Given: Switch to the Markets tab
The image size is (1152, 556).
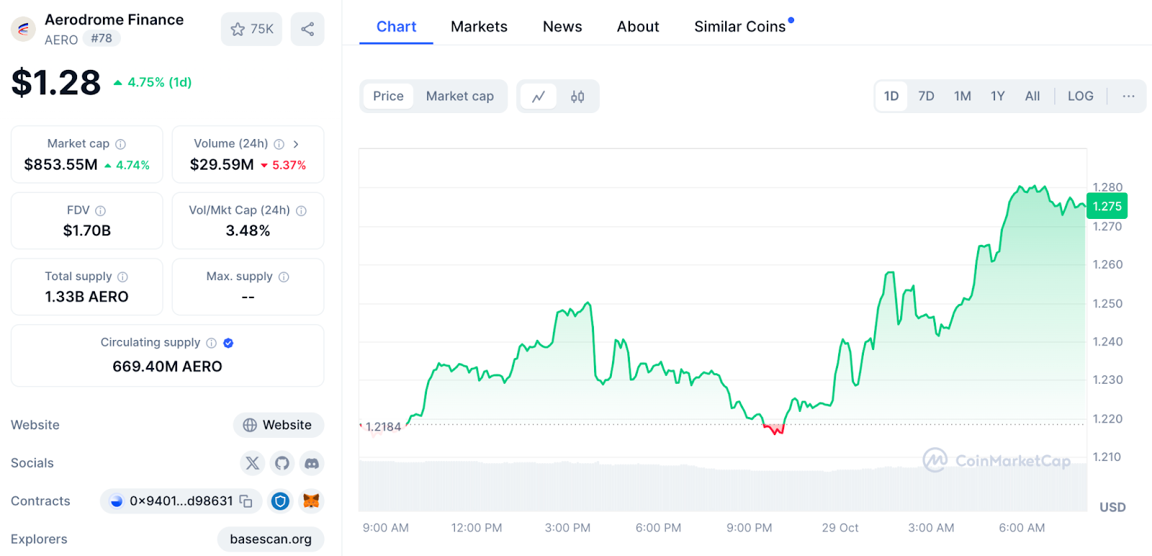Looking at the screenshot, I should 479,27.
